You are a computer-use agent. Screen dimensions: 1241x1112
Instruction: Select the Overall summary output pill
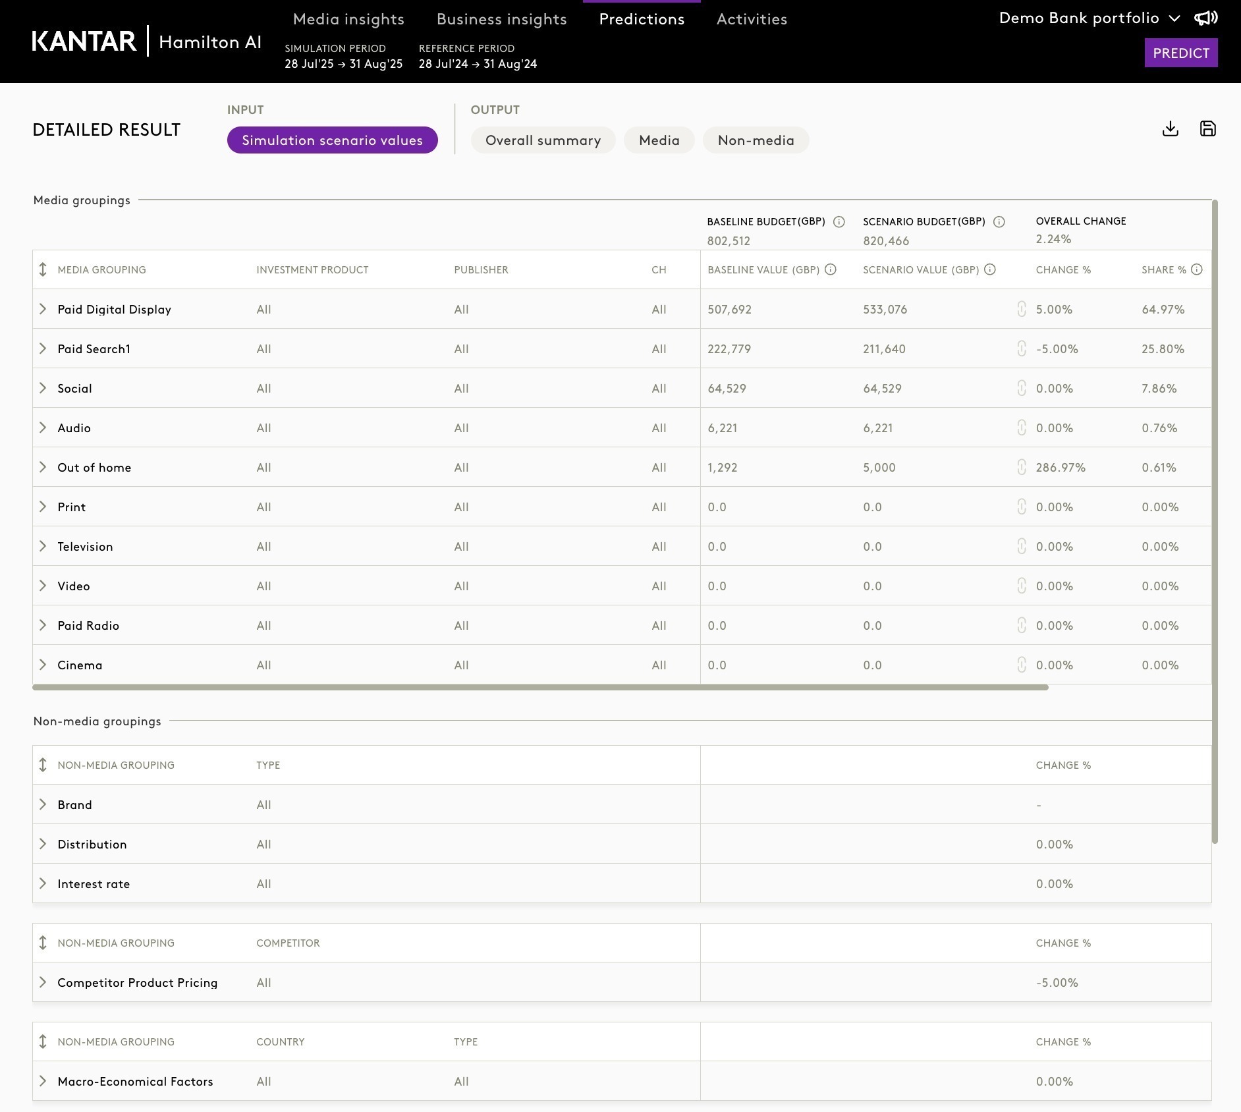(543, 140)
